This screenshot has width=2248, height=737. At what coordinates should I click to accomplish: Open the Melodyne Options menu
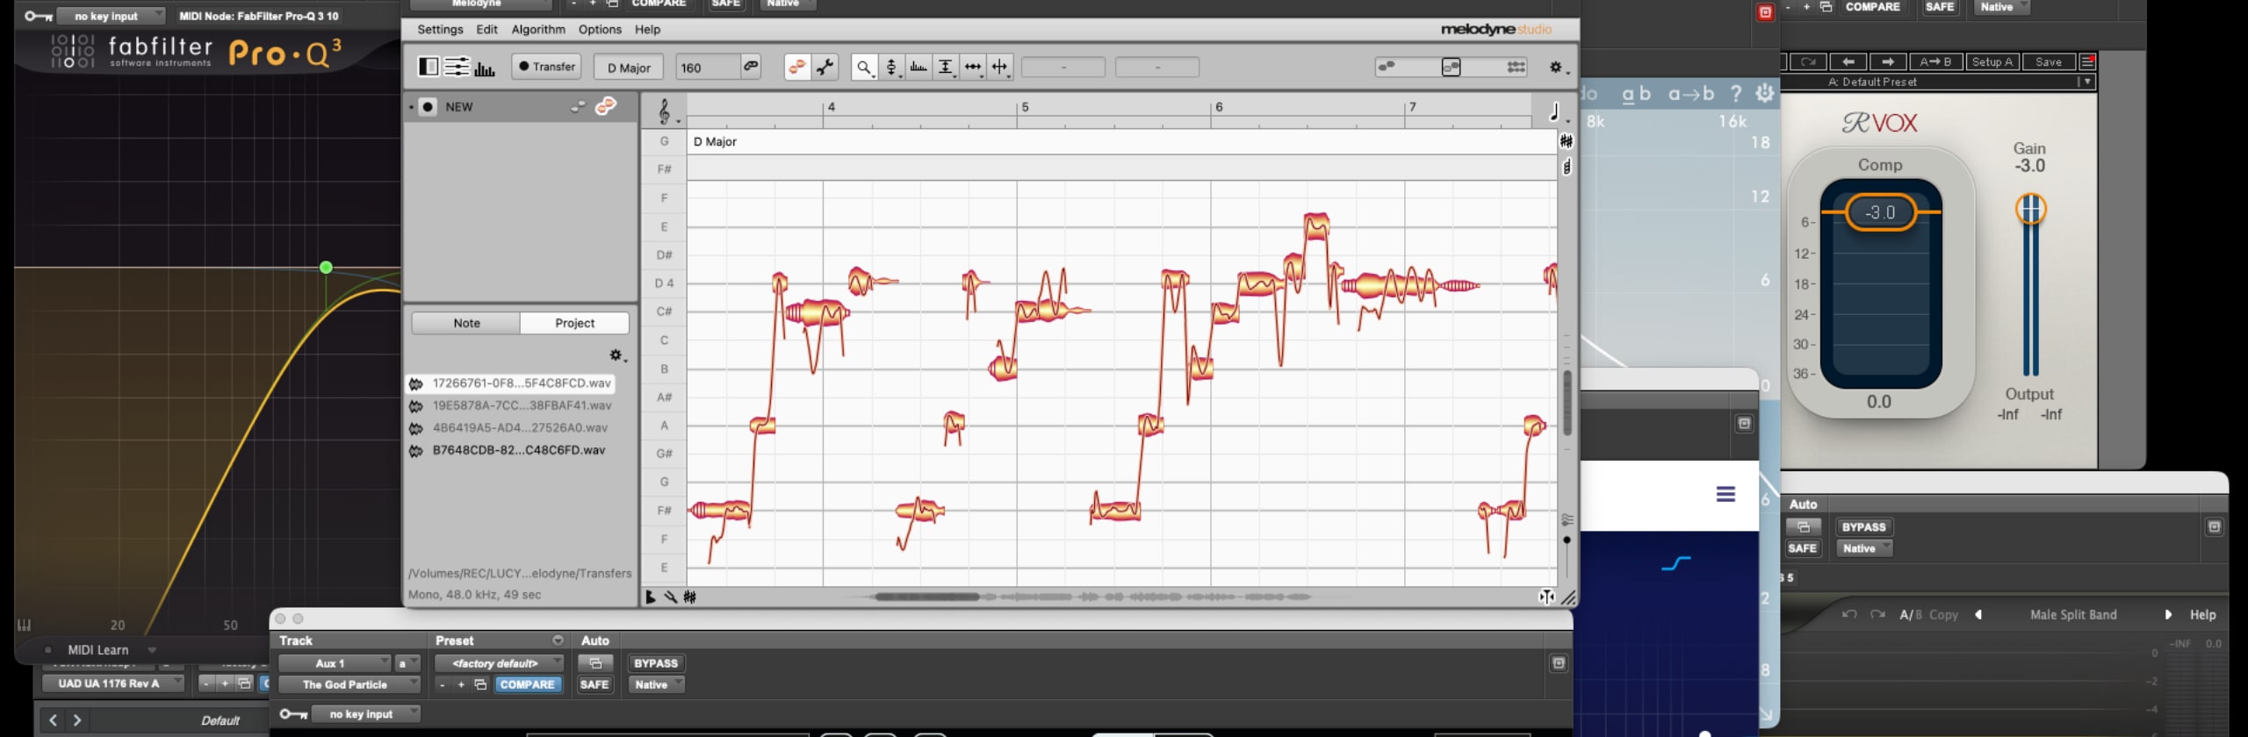600,29
